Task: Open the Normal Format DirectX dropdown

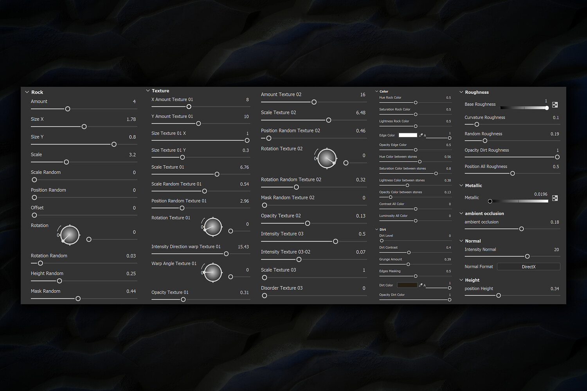Action: click(x=529, y=267)
